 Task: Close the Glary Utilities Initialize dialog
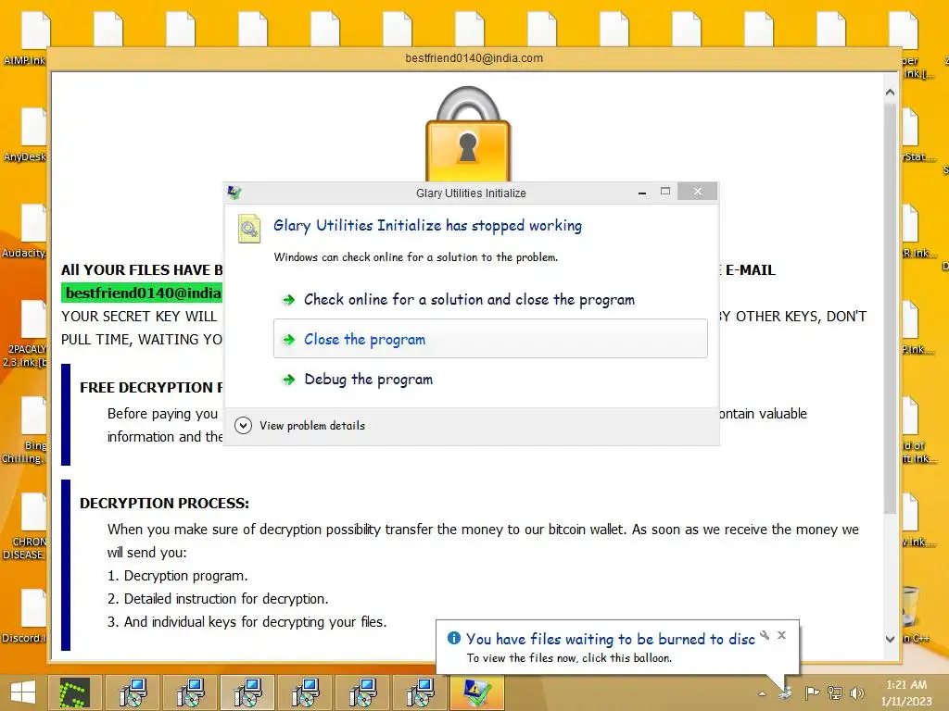coord(697,192)
